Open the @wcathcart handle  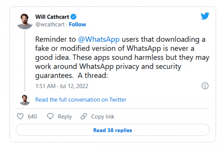[50, 24]
